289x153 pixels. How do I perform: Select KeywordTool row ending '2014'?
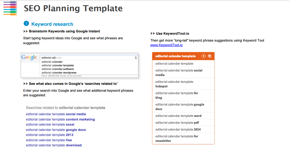[x=183, y=130]
